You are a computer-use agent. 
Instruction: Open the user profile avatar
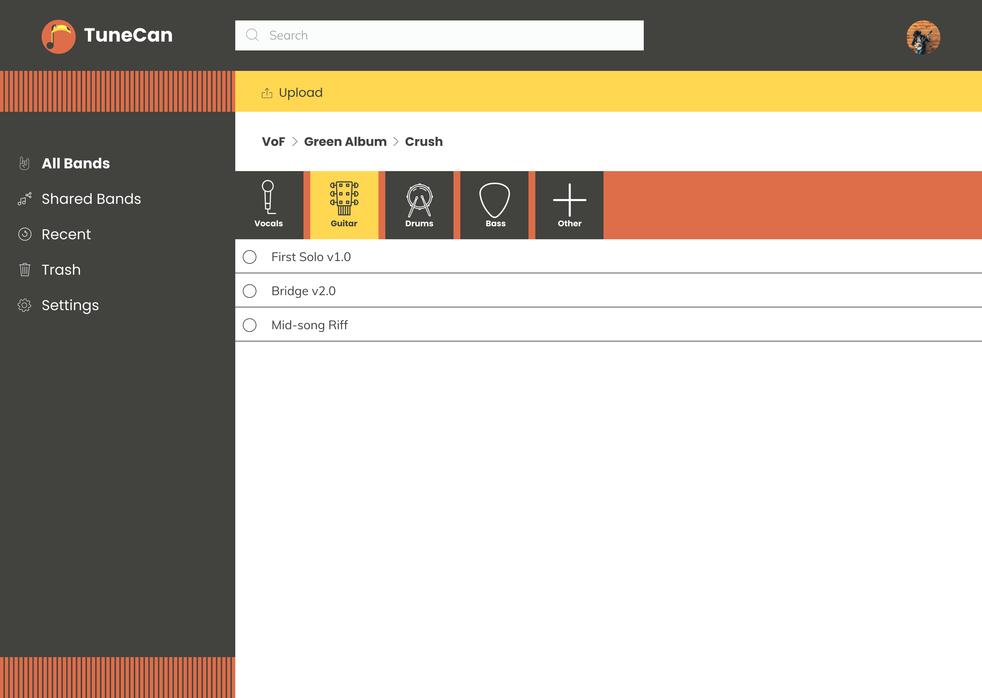click(x=923, y=37)
